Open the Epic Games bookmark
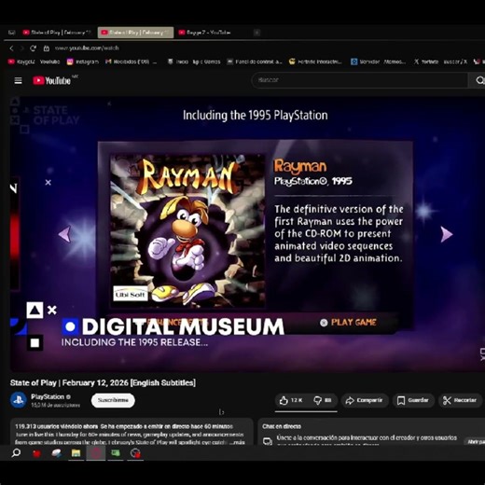Viewport: 485px width, 485px height. (x=206, y=62)
